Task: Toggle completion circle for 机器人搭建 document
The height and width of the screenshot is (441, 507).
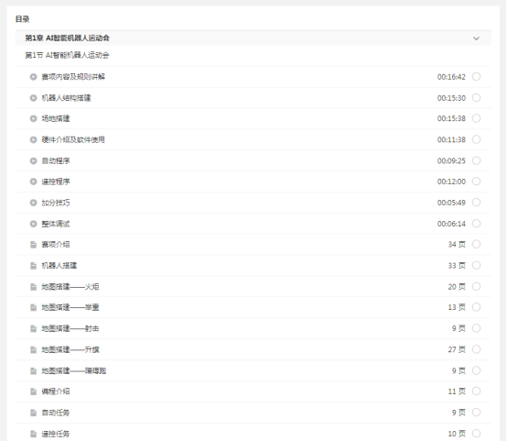Action: pyautogui.click(x=476, y=265)
